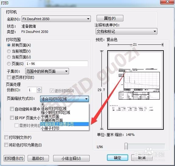This screenshot has height=166, width=175.
Task: Choose 平铺大页面 in the scaling list
Action: [64, 116]
